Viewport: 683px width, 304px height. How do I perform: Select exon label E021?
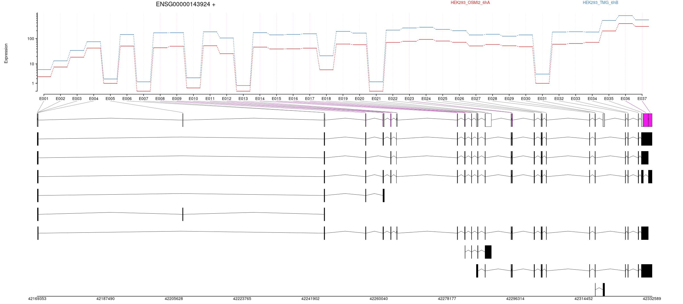376,99
